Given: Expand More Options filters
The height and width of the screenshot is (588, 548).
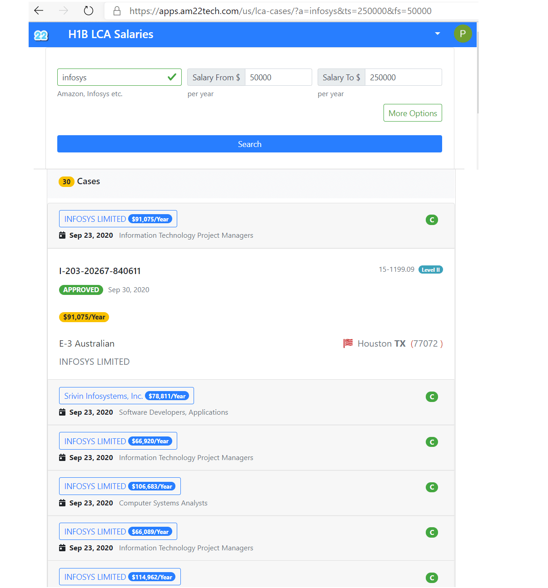Looking at the screenshot, I should pos(413,113).
